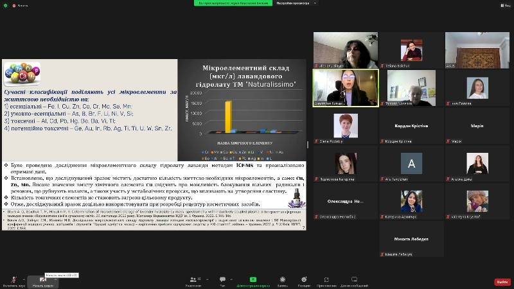Screen dimensions: 514x289
Task: Select Elena Podobiy's participant tile
Action: pyautogui.click(x=346, y=126)
